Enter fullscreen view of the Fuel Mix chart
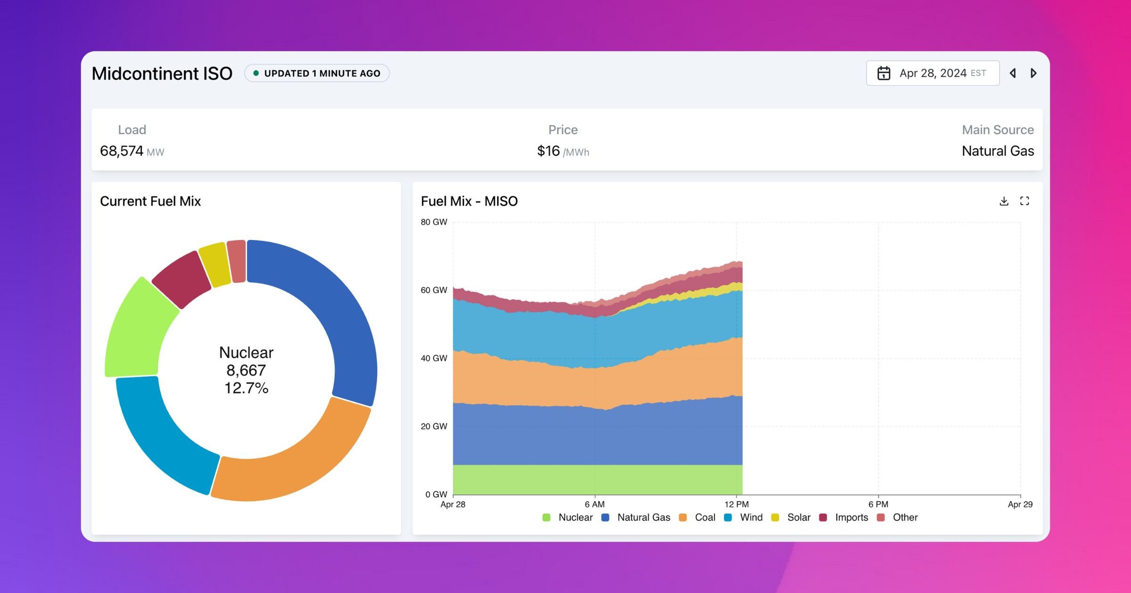Image resolution: width=1131 pixels, height=593 pixels. click(1025, 201)
